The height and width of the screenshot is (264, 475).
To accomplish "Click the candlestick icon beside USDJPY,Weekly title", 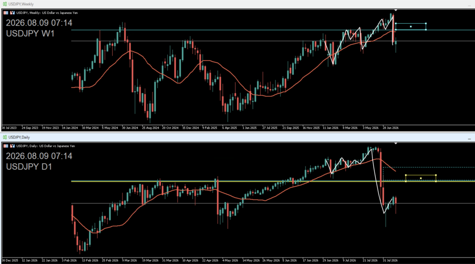I will click(x=5, y=4).
